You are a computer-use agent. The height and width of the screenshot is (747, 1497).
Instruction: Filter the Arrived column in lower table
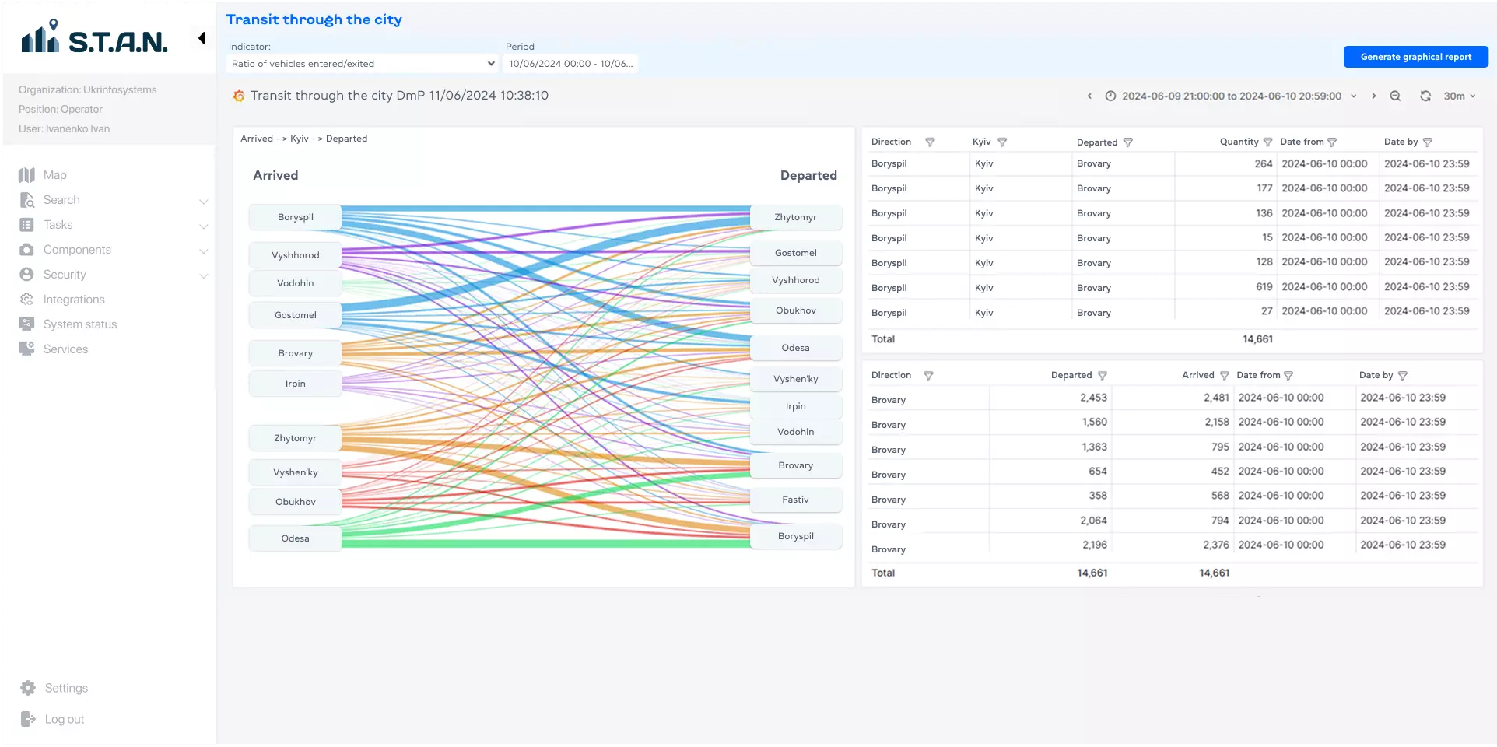(x=1224, y=376)
